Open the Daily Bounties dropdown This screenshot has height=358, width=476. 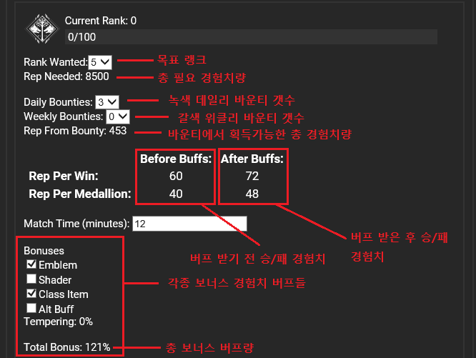tap(107, 102)
